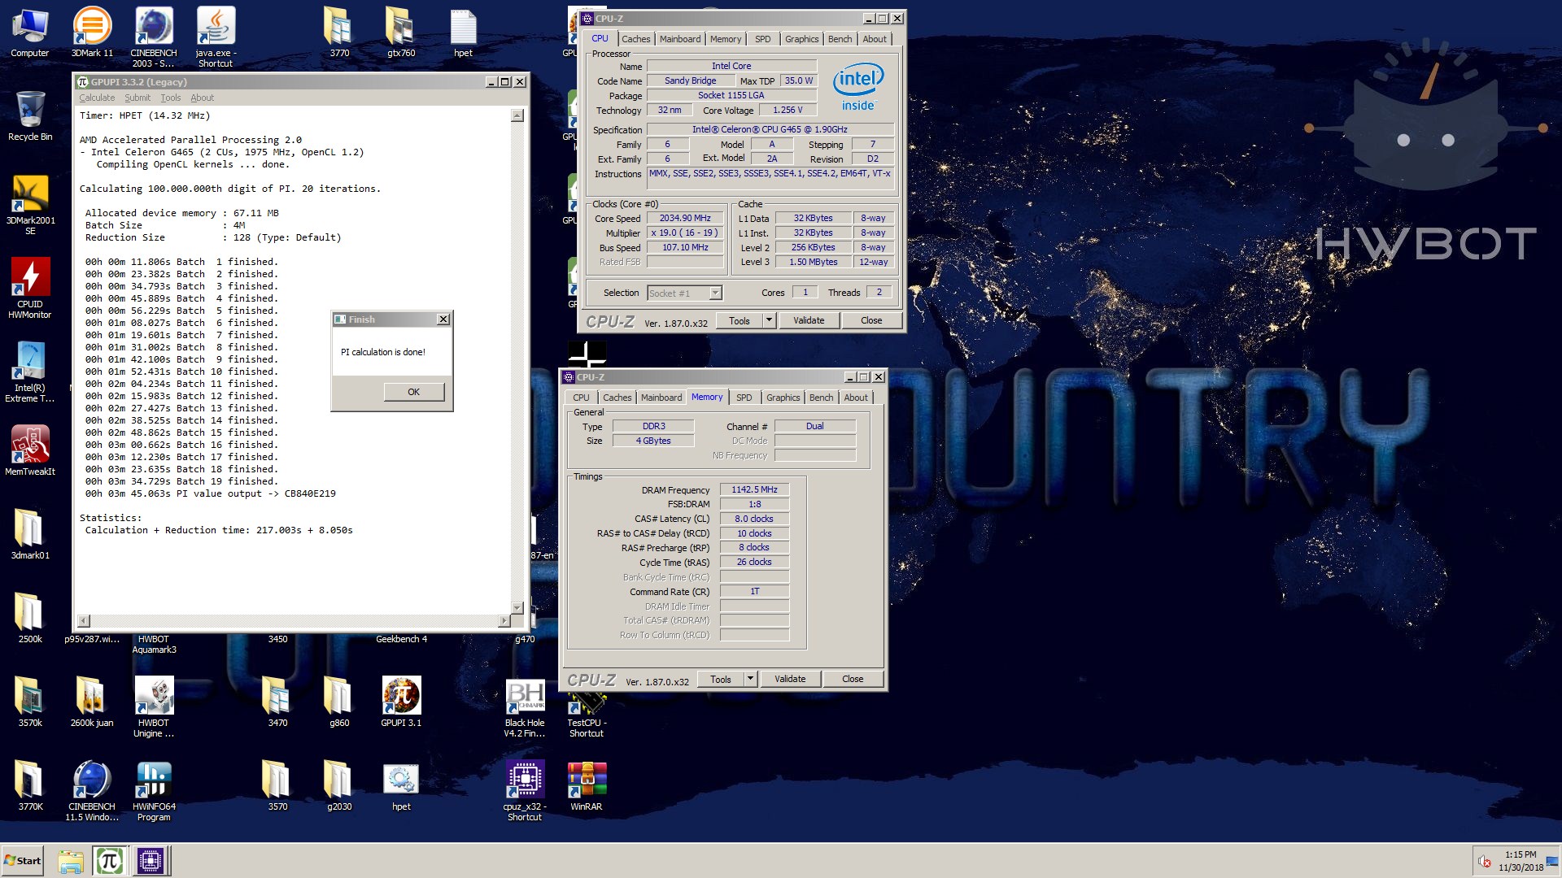Confirm OK in the Finish dialog

[414, 392]
